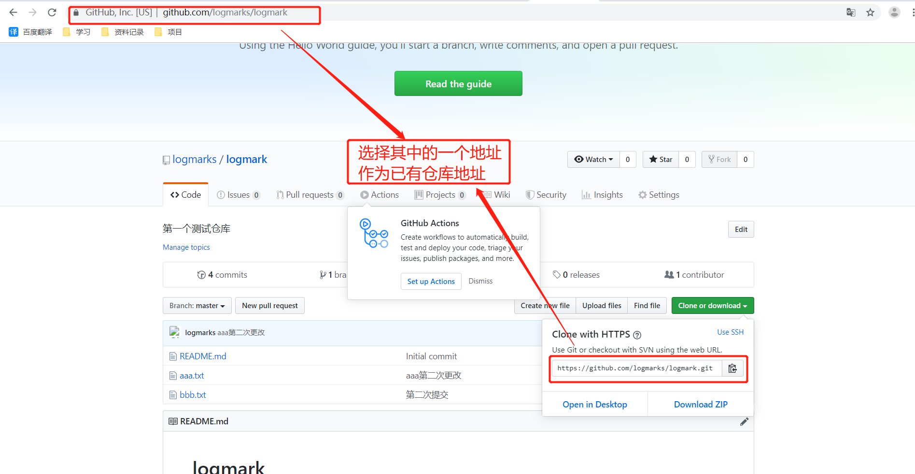Copy clone URL with clipboard icon
This screenshot has width=915, height=474.
click(732, 368)
